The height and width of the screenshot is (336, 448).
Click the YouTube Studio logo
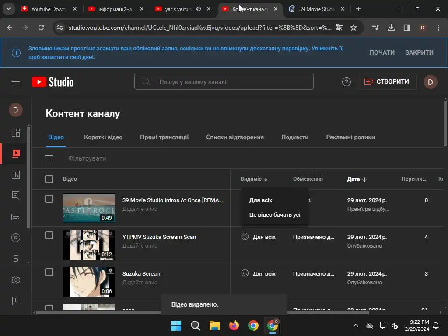52,82
